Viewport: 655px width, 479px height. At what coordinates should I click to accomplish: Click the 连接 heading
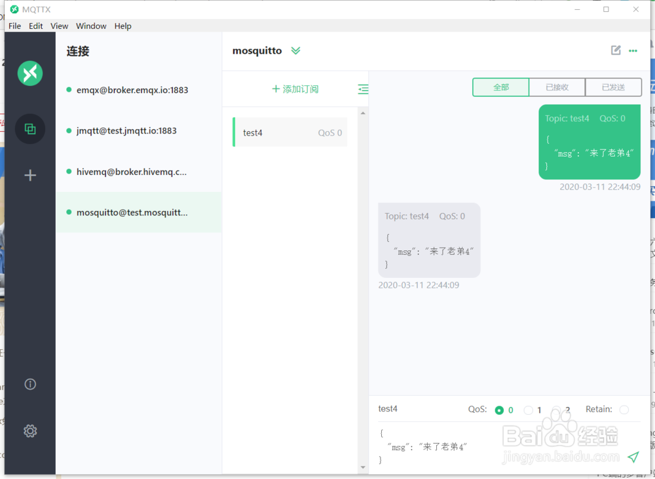coord(78,51)
